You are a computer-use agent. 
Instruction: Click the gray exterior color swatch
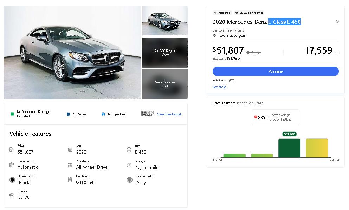pos(130,180)
